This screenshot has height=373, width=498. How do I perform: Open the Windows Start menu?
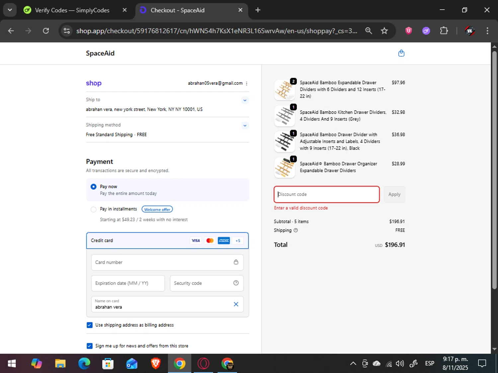[x=12, y=364]
